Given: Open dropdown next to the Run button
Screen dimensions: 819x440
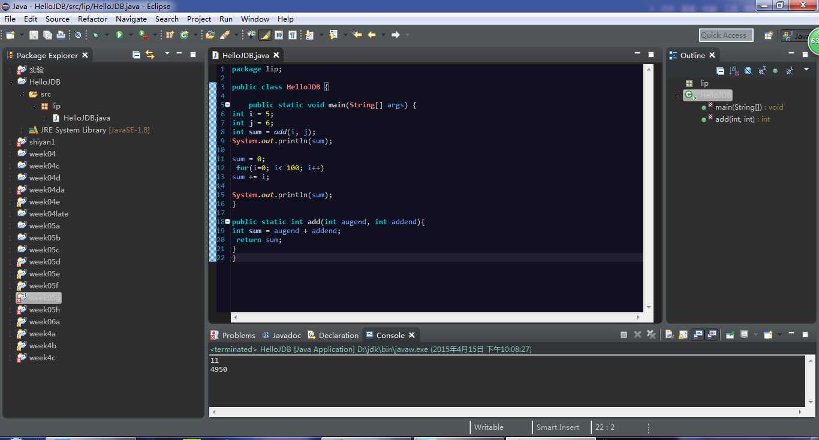Looking at the screenshot, I should click(x=131, y=35).
